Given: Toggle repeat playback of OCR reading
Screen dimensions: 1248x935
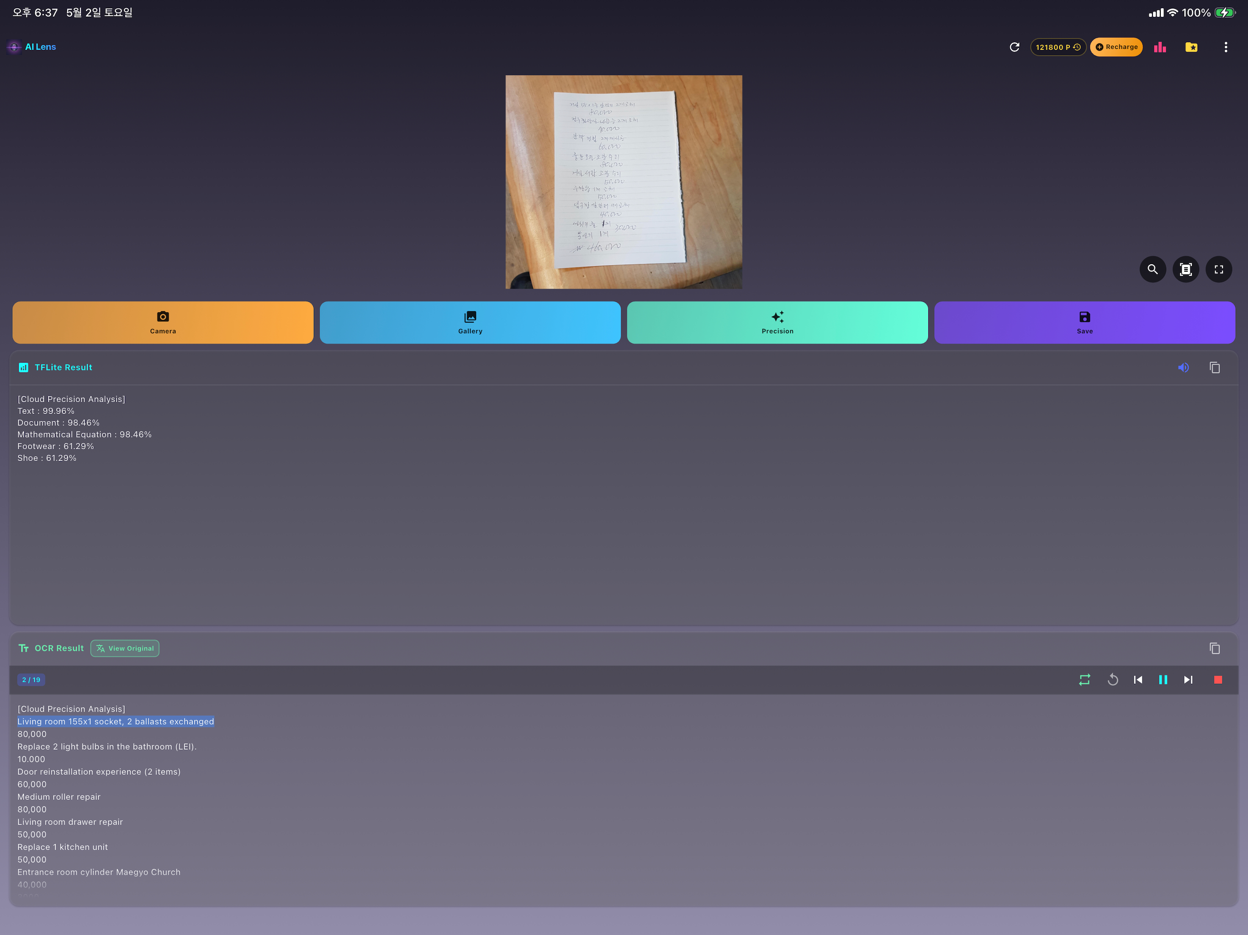Looking at the screenshot, I should [x=1084, y=679].
